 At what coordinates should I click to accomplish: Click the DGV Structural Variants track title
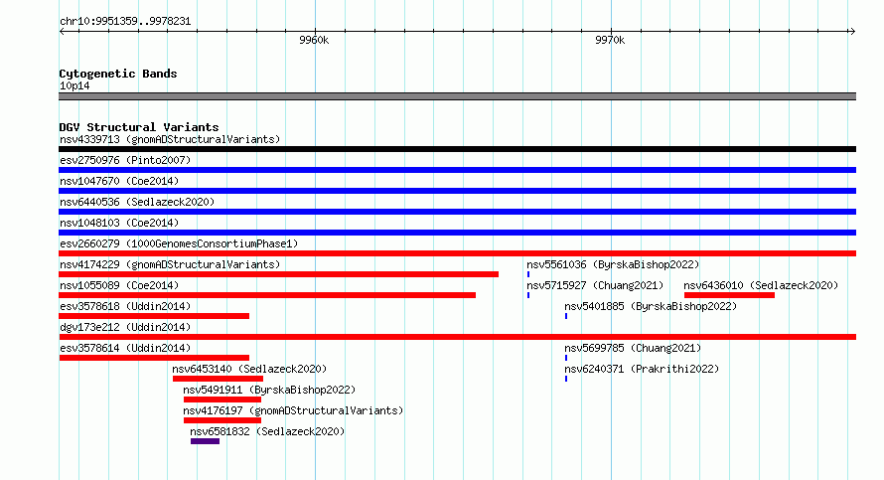139,127
